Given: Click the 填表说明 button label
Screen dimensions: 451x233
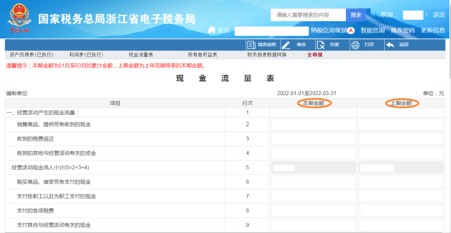Looking at the screenshot, I should coord(266,45).
